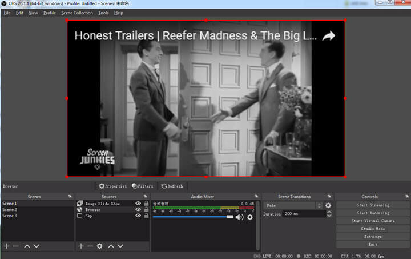Click the Start Recording button
Image resolution: width=411 pixels, height=259 pixels.
click(373, 213)
